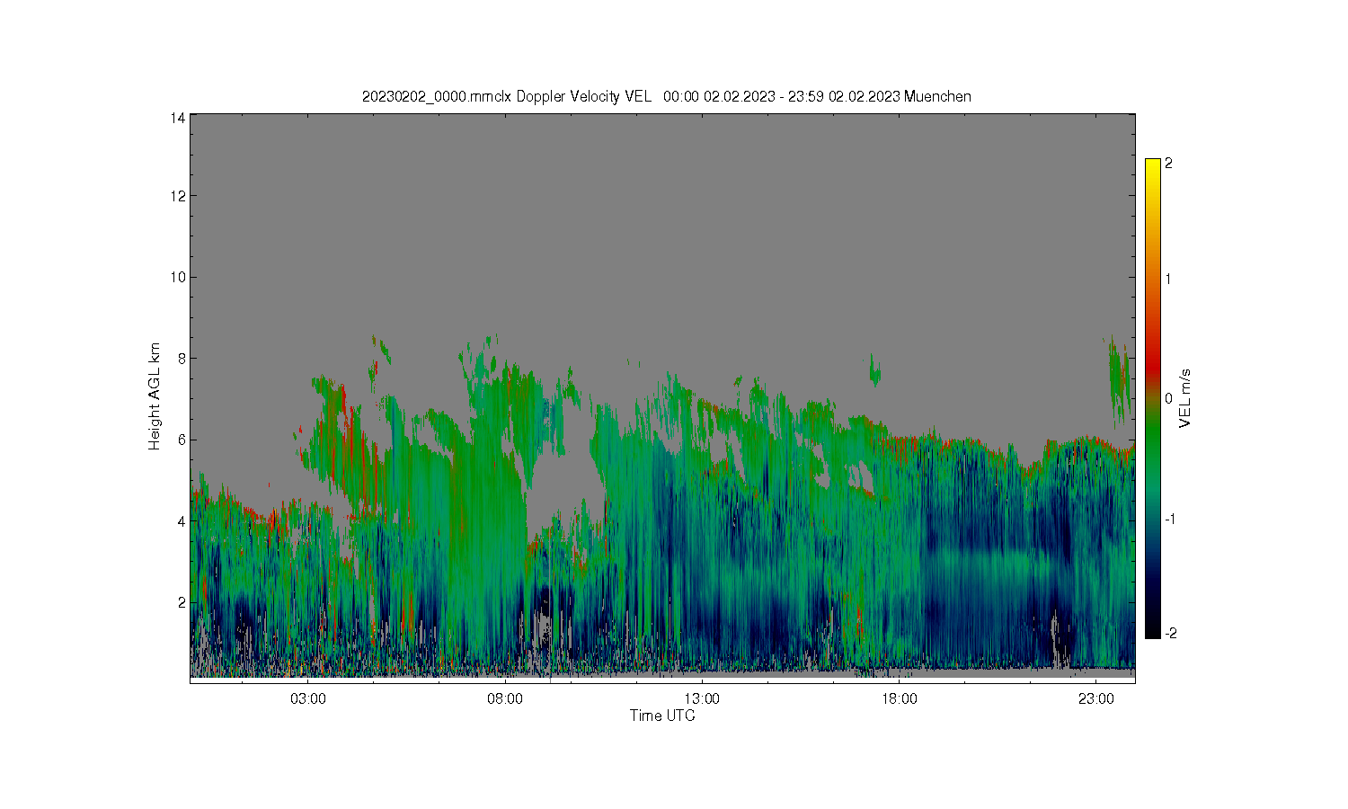Viewport: 1348px width, 809px height.
Task: Click the 18:00 time tick label
Action: pyautogui.click(x=899, y=699)
